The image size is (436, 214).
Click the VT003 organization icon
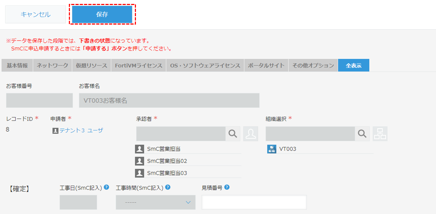[272, 149]
